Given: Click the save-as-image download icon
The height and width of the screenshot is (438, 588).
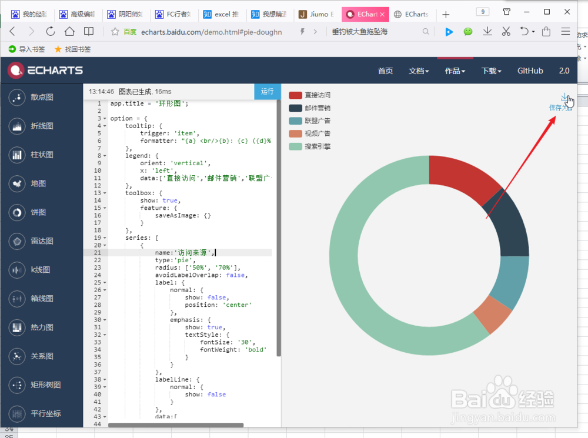Looking at the screenshot, I should [x=564, y=97].
